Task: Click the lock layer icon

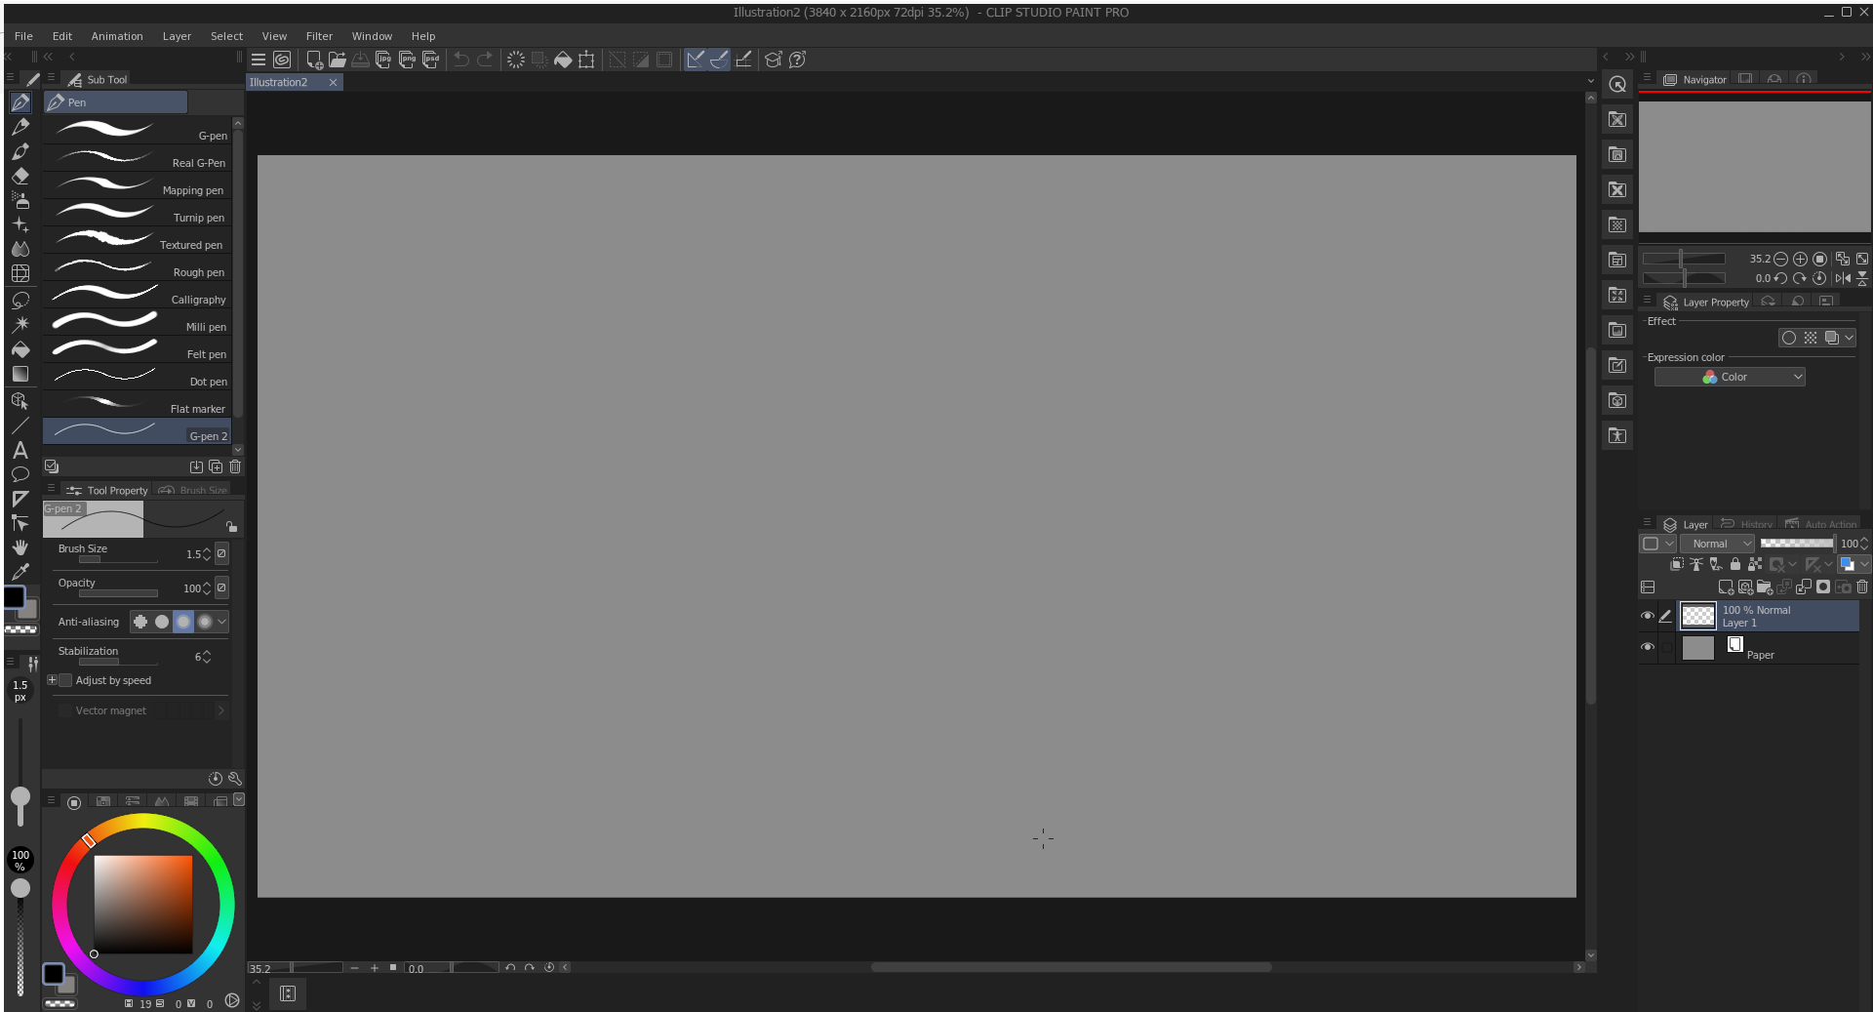Action: pos(1735,565)
